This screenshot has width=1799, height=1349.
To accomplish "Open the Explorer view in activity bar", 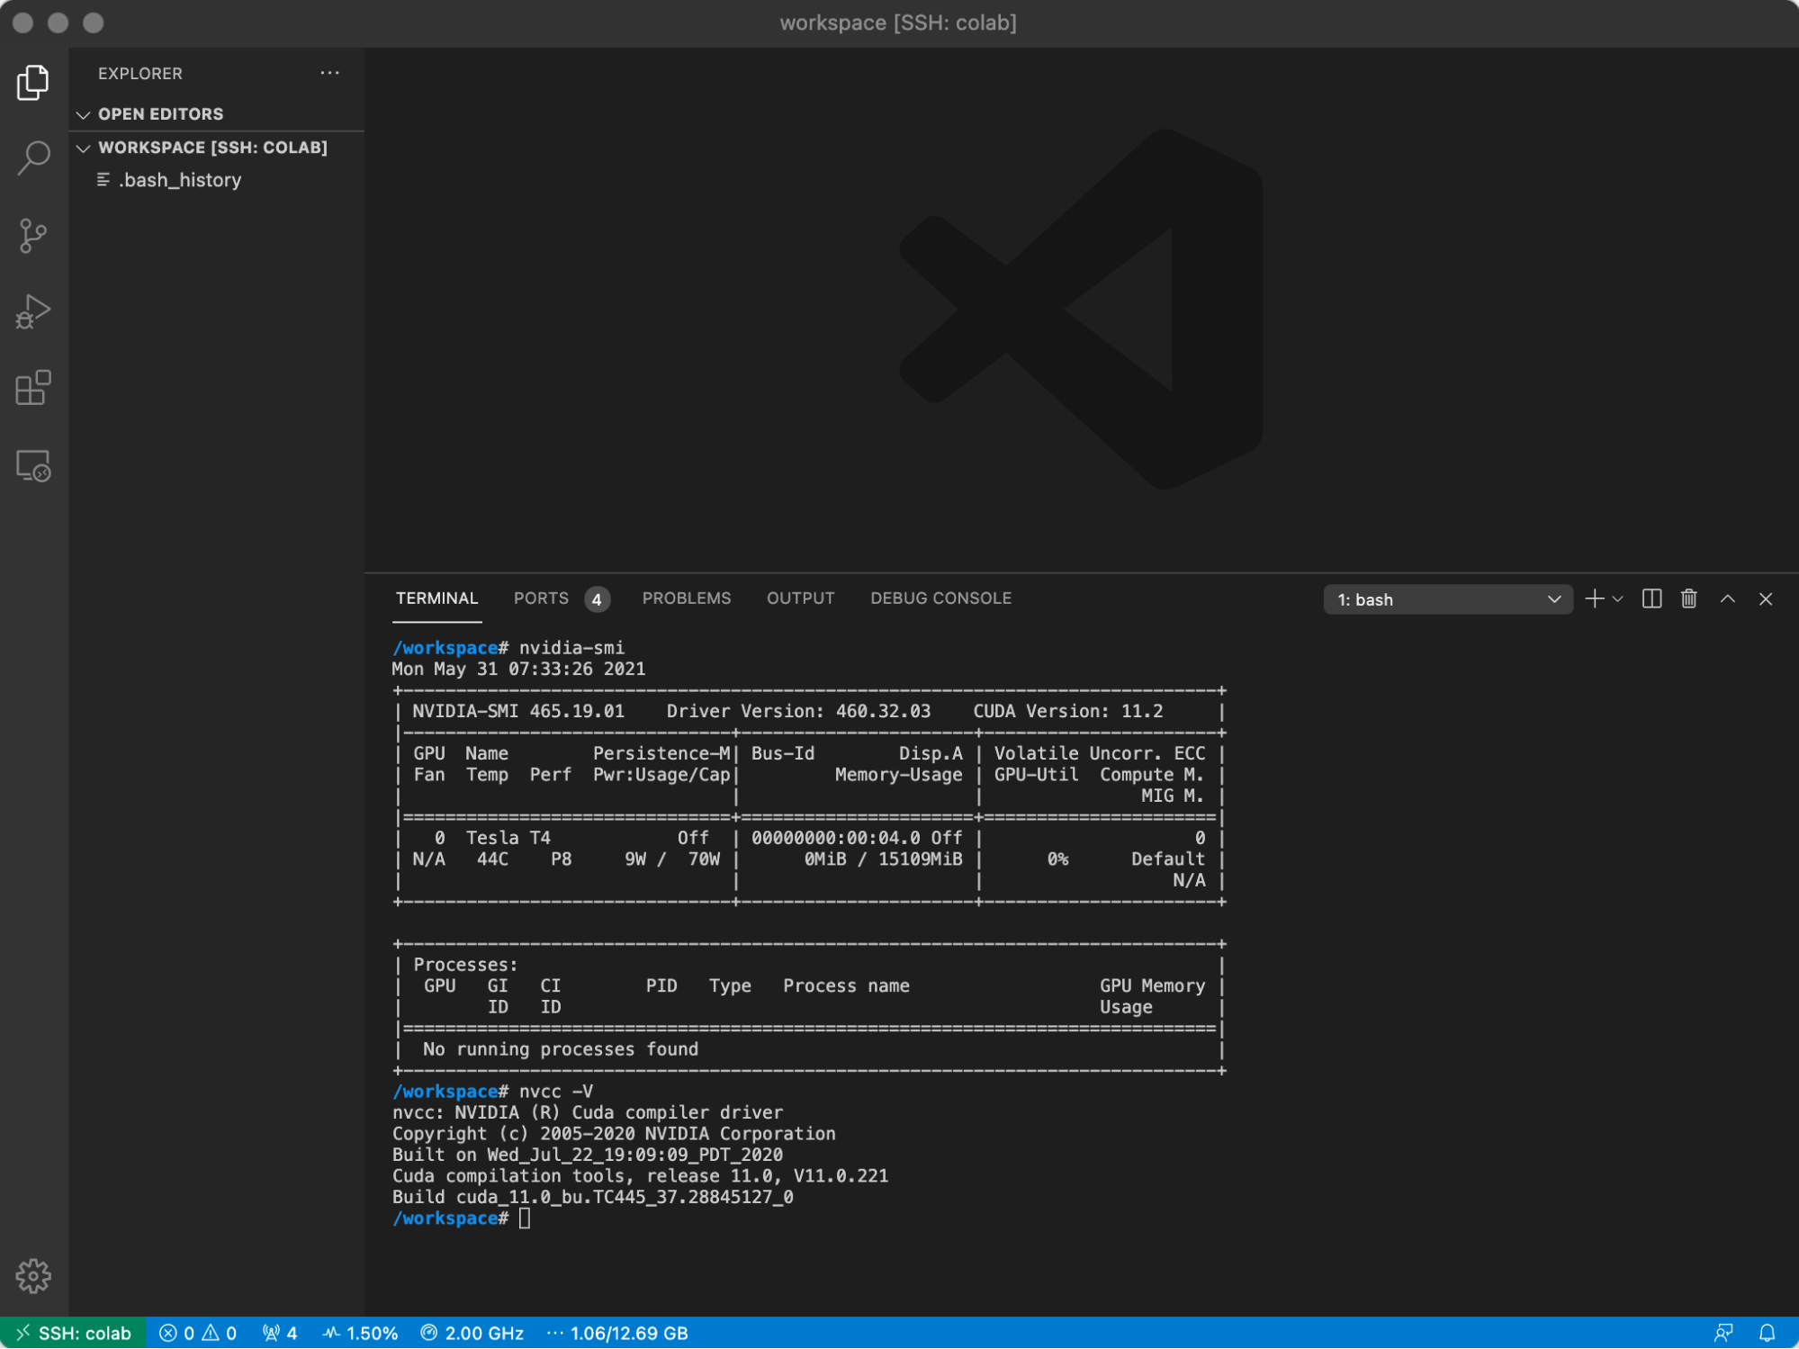I will [x=33, y=83].
